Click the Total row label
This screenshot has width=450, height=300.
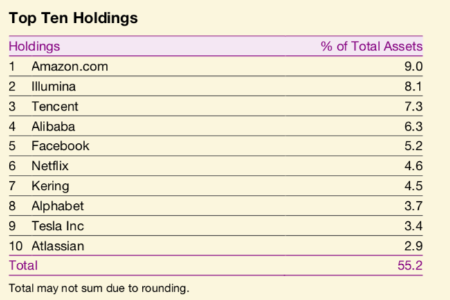click(x=23, y=265)
